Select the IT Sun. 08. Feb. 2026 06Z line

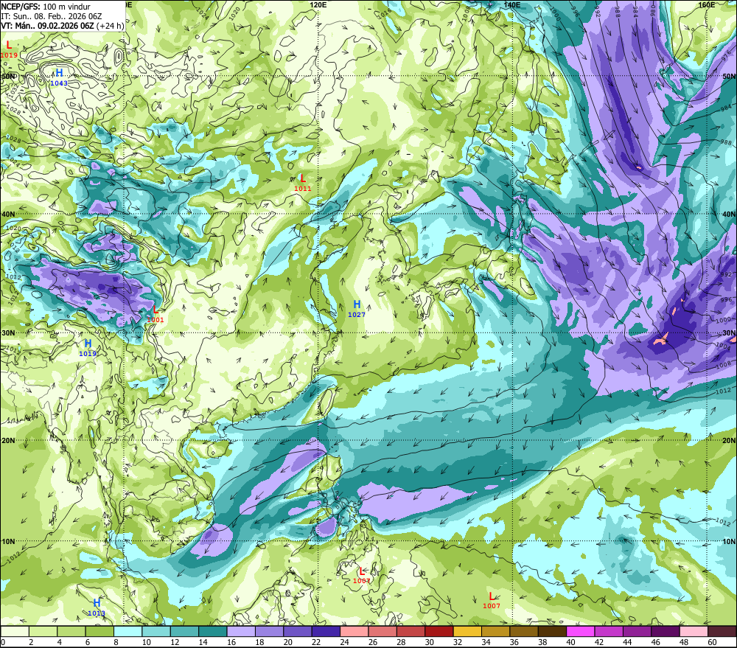pyautogui.click(x=52, y=16)
